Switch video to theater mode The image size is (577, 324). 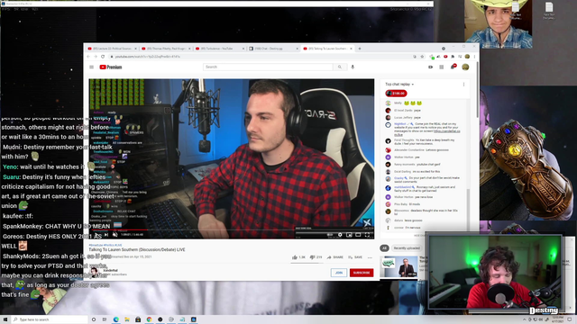click(358, 235)
